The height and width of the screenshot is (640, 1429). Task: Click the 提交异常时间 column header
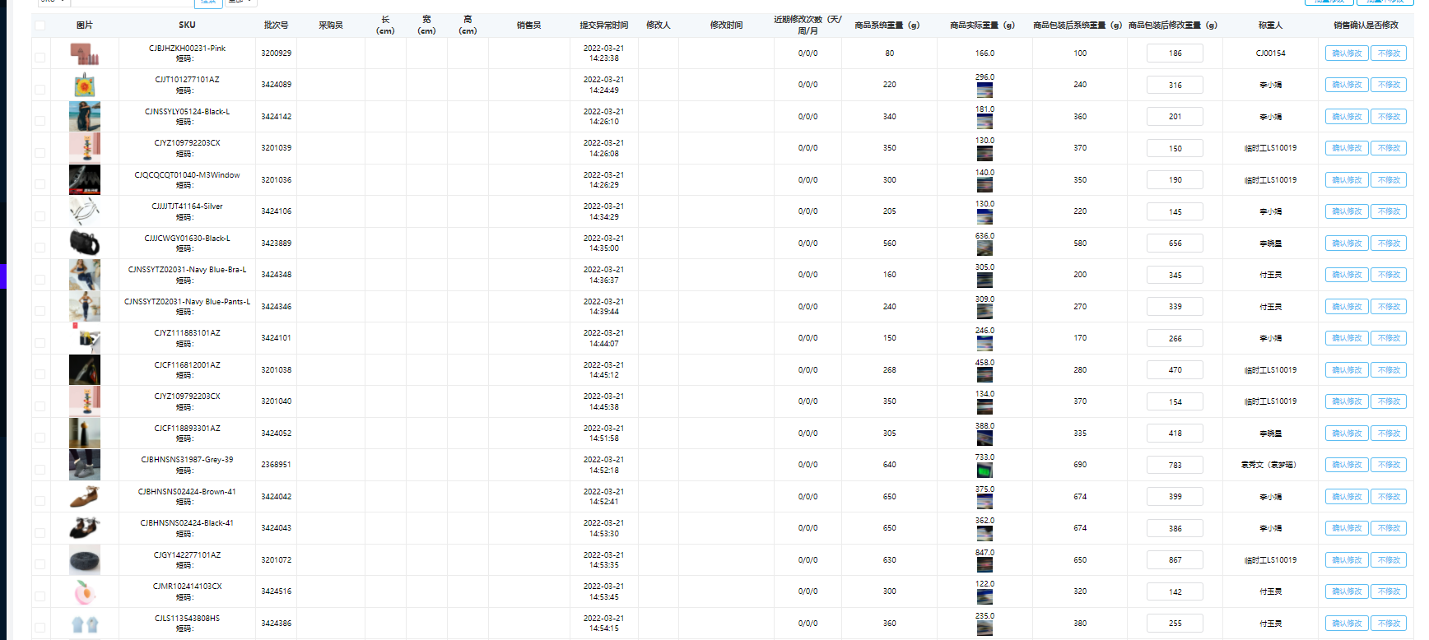(603, 26)
